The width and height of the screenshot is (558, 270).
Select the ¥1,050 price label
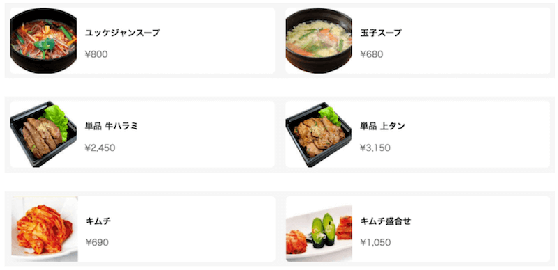[x=375, y=243]
